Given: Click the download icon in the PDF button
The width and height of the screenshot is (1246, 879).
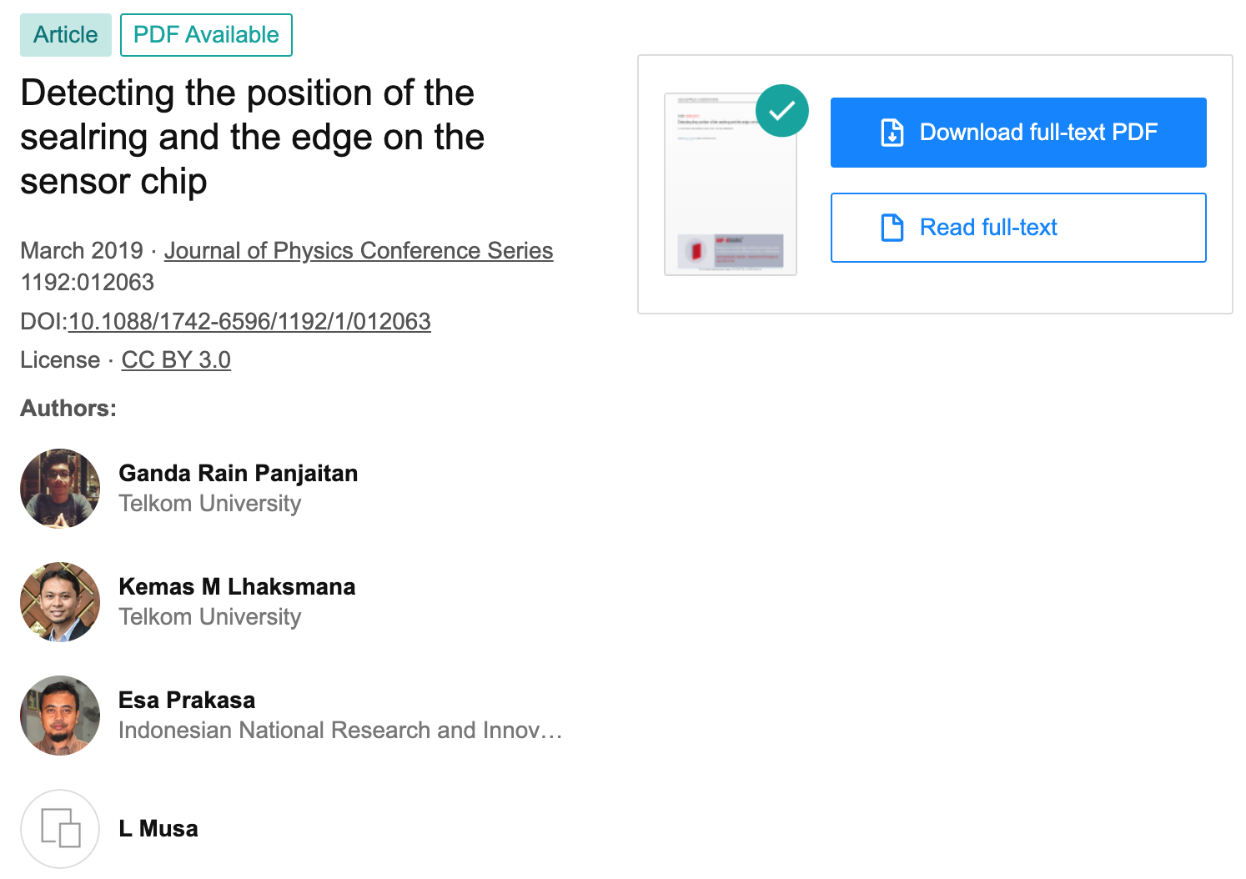Looking at the screenshot, I should pos(892,133).
